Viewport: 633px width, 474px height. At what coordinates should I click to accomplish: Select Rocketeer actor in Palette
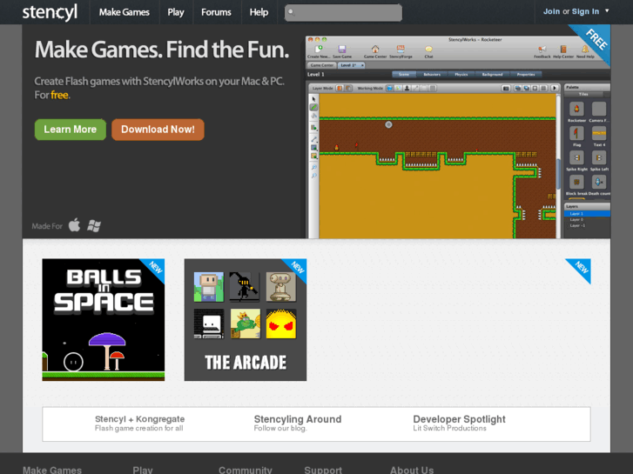point(576,111)
